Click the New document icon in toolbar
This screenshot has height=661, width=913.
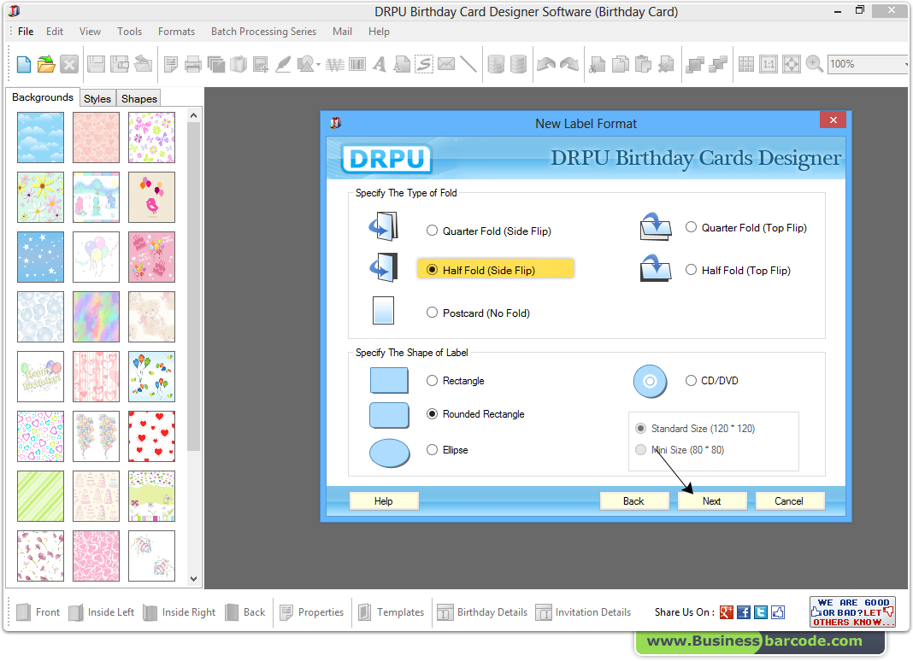pyautogui.click(x=24, y=64)
